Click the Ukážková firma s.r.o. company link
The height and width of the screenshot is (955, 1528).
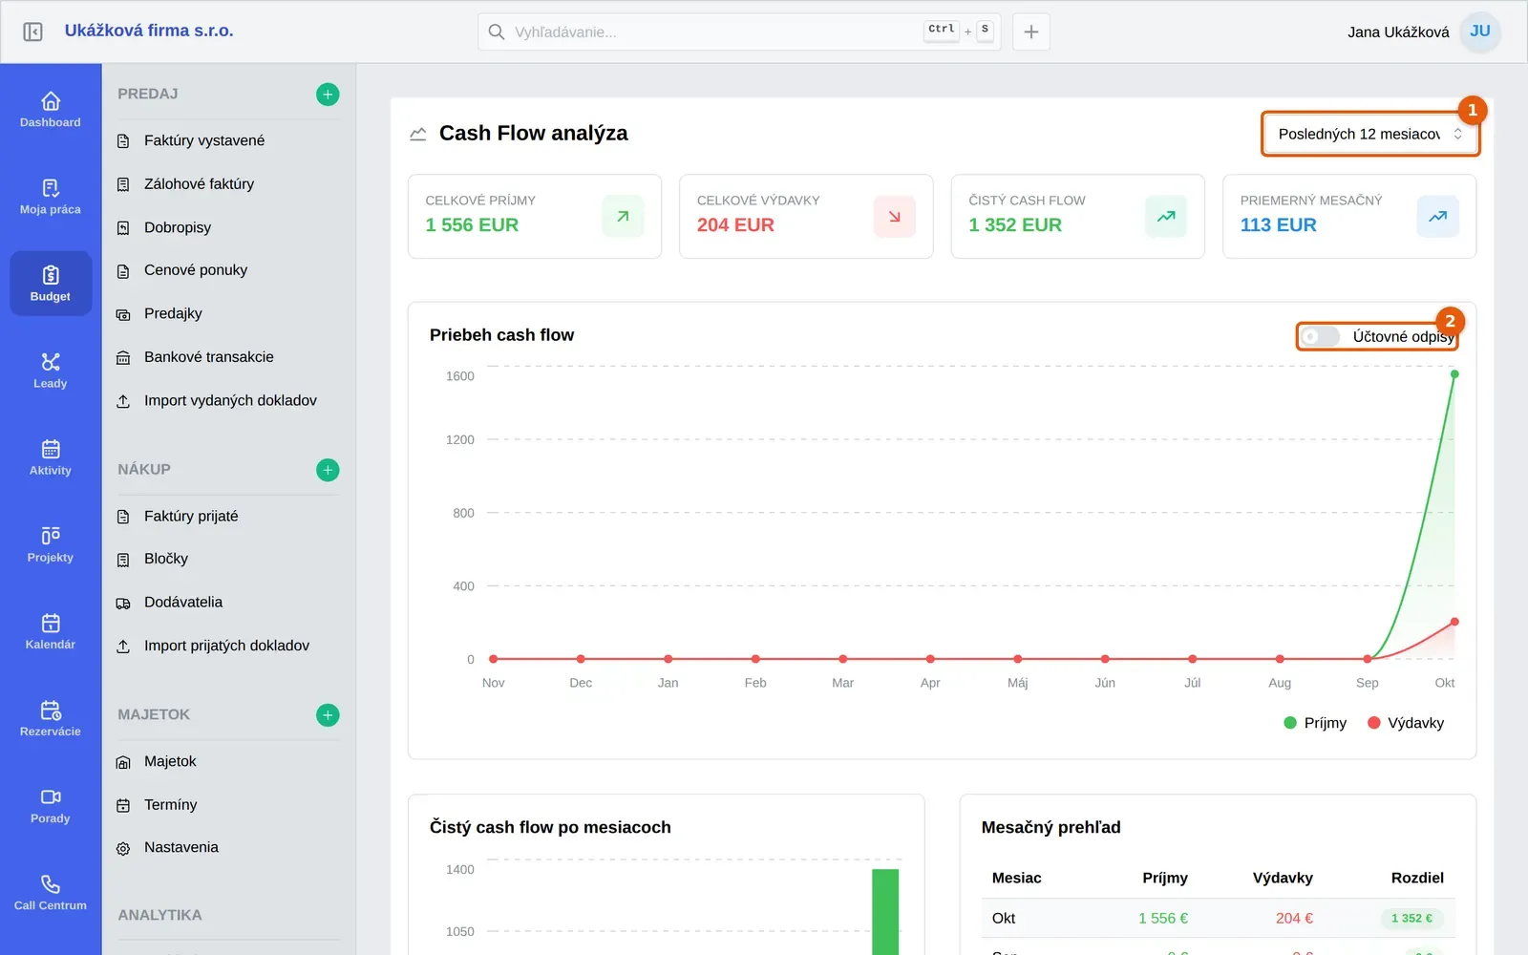pos(149,31)
